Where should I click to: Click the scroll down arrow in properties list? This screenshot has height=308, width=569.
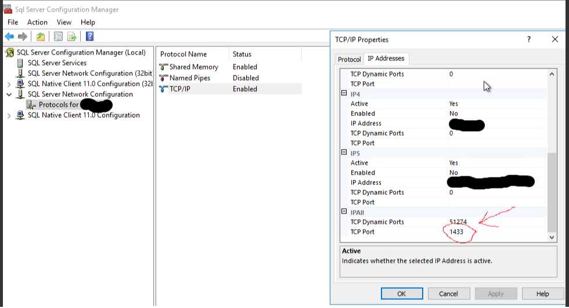tap(552, 237)
